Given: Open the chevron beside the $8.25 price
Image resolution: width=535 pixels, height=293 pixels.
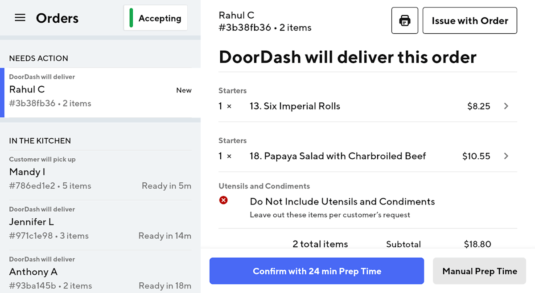Looking at the screenshot, I should [506, 106].
